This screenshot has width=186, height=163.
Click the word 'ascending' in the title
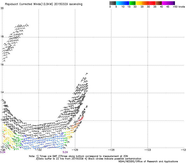point(76,4)
